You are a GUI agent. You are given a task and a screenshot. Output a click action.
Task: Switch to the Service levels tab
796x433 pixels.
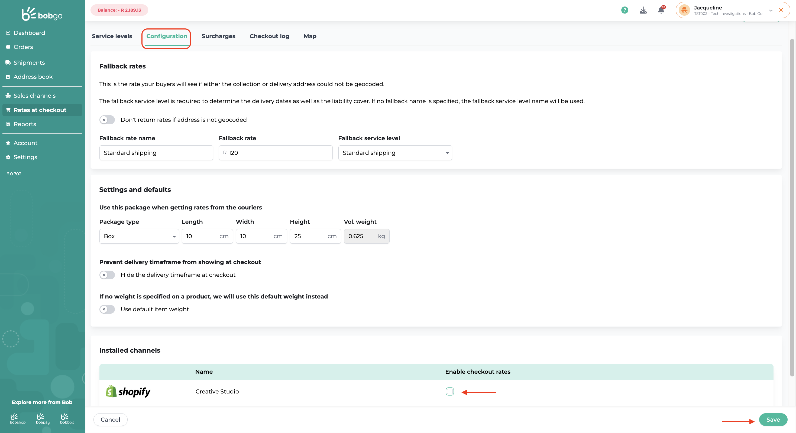[112, 36]
